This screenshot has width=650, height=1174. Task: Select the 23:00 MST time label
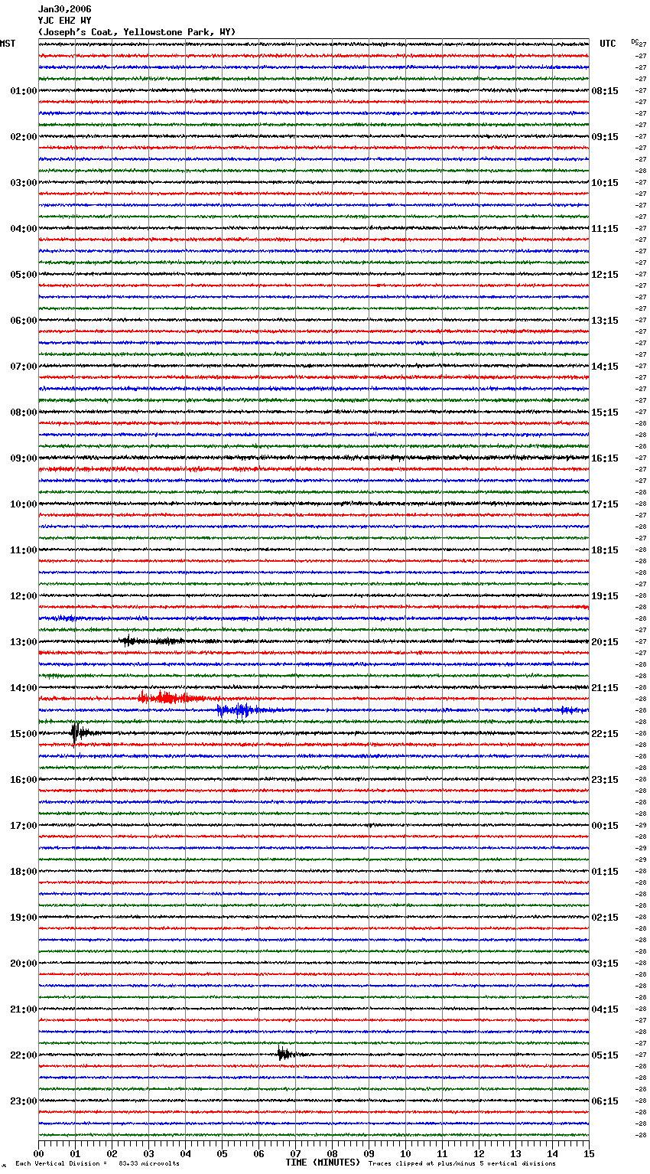(24, 1101)
